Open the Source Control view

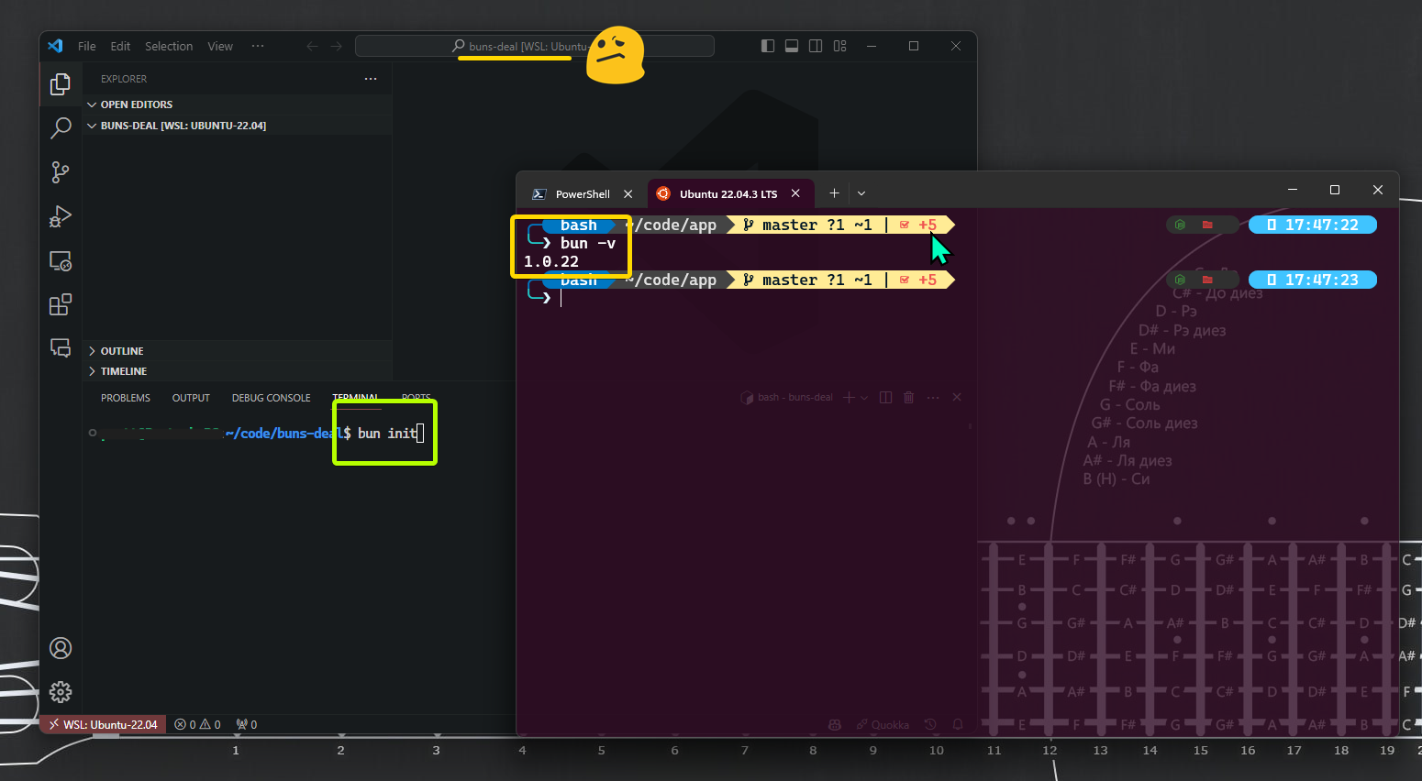(x=61, y=172)
